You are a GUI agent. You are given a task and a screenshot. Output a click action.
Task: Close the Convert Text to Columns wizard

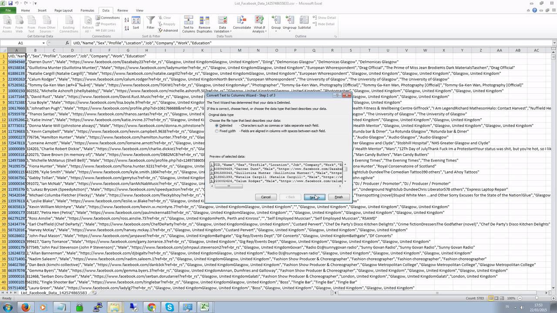click(x=347, y=95)
